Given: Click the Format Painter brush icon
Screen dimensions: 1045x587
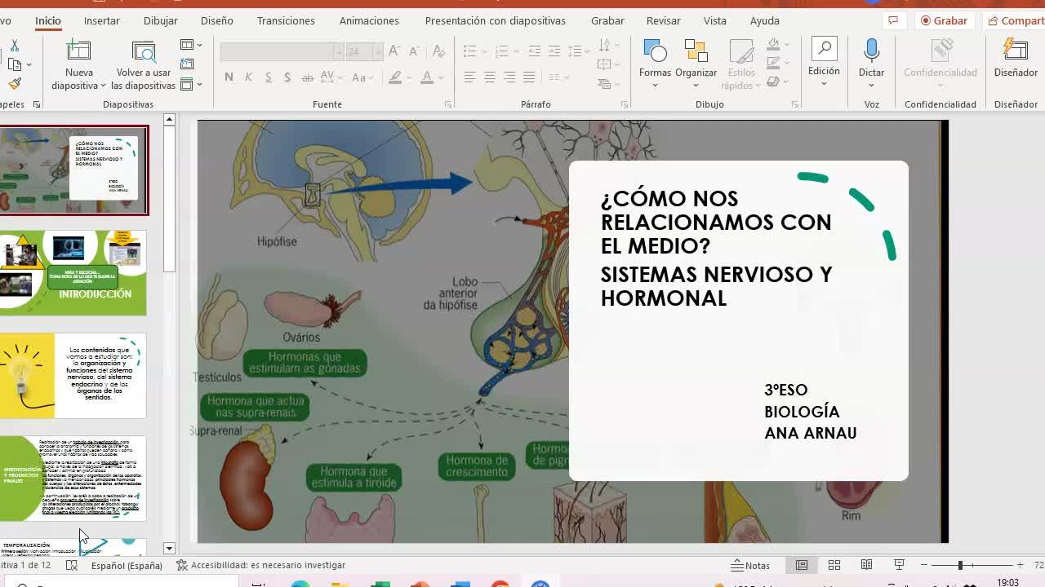Looking at the screenshot, I should (x=14, y=83).
